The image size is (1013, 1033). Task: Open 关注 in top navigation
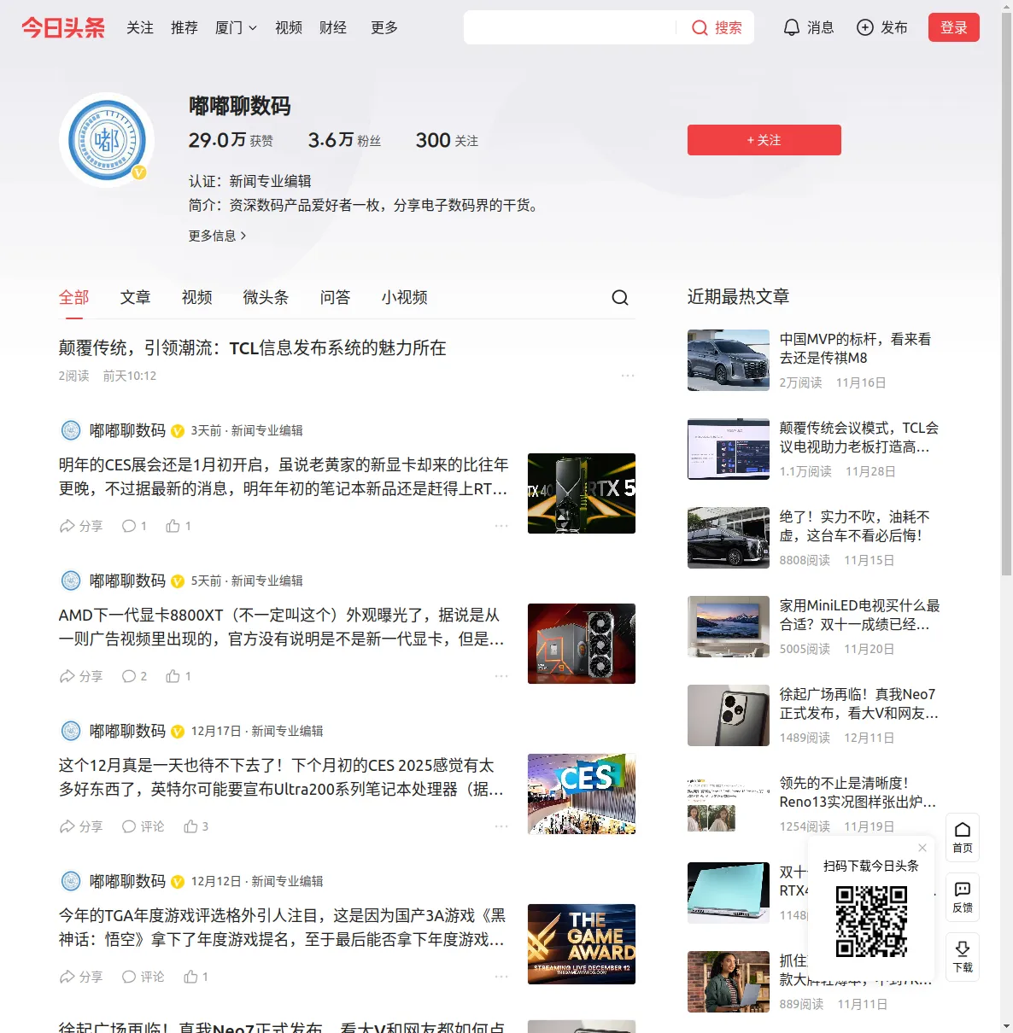[140, 27]
